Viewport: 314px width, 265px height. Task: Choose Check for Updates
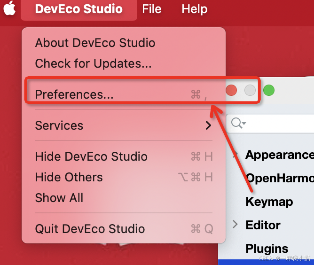[93, 63]
